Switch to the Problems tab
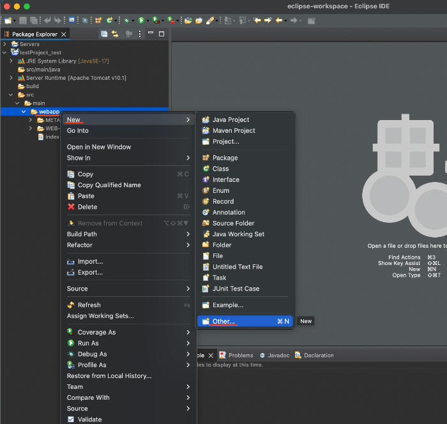 (x=236, y=355)
